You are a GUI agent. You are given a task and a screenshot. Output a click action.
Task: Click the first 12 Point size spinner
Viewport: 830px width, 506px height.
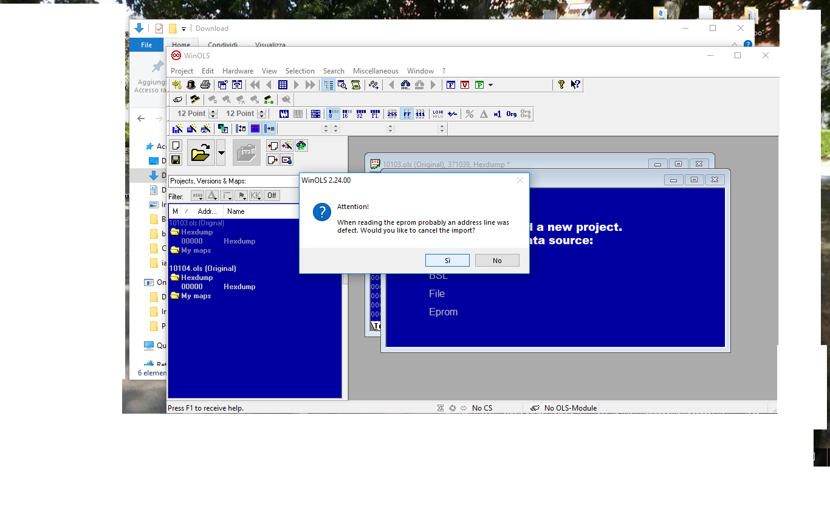pos(213,114)
